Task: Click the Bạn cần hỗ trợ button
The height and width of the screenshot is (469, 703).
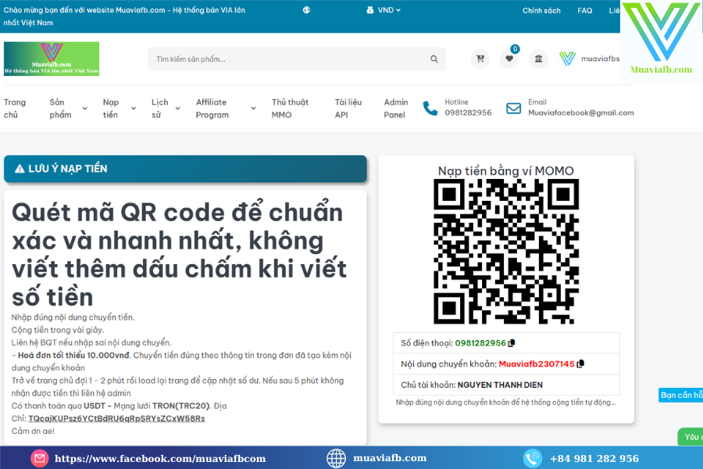Action: click(680, 395)
